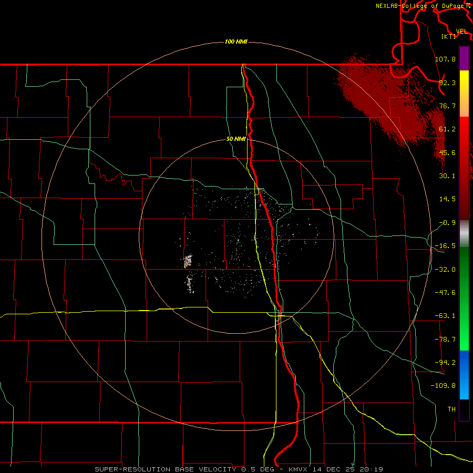Screen dimensions: 473x473
Task: Click the 100 NMI range ring label
Action: tap(236, 42)
